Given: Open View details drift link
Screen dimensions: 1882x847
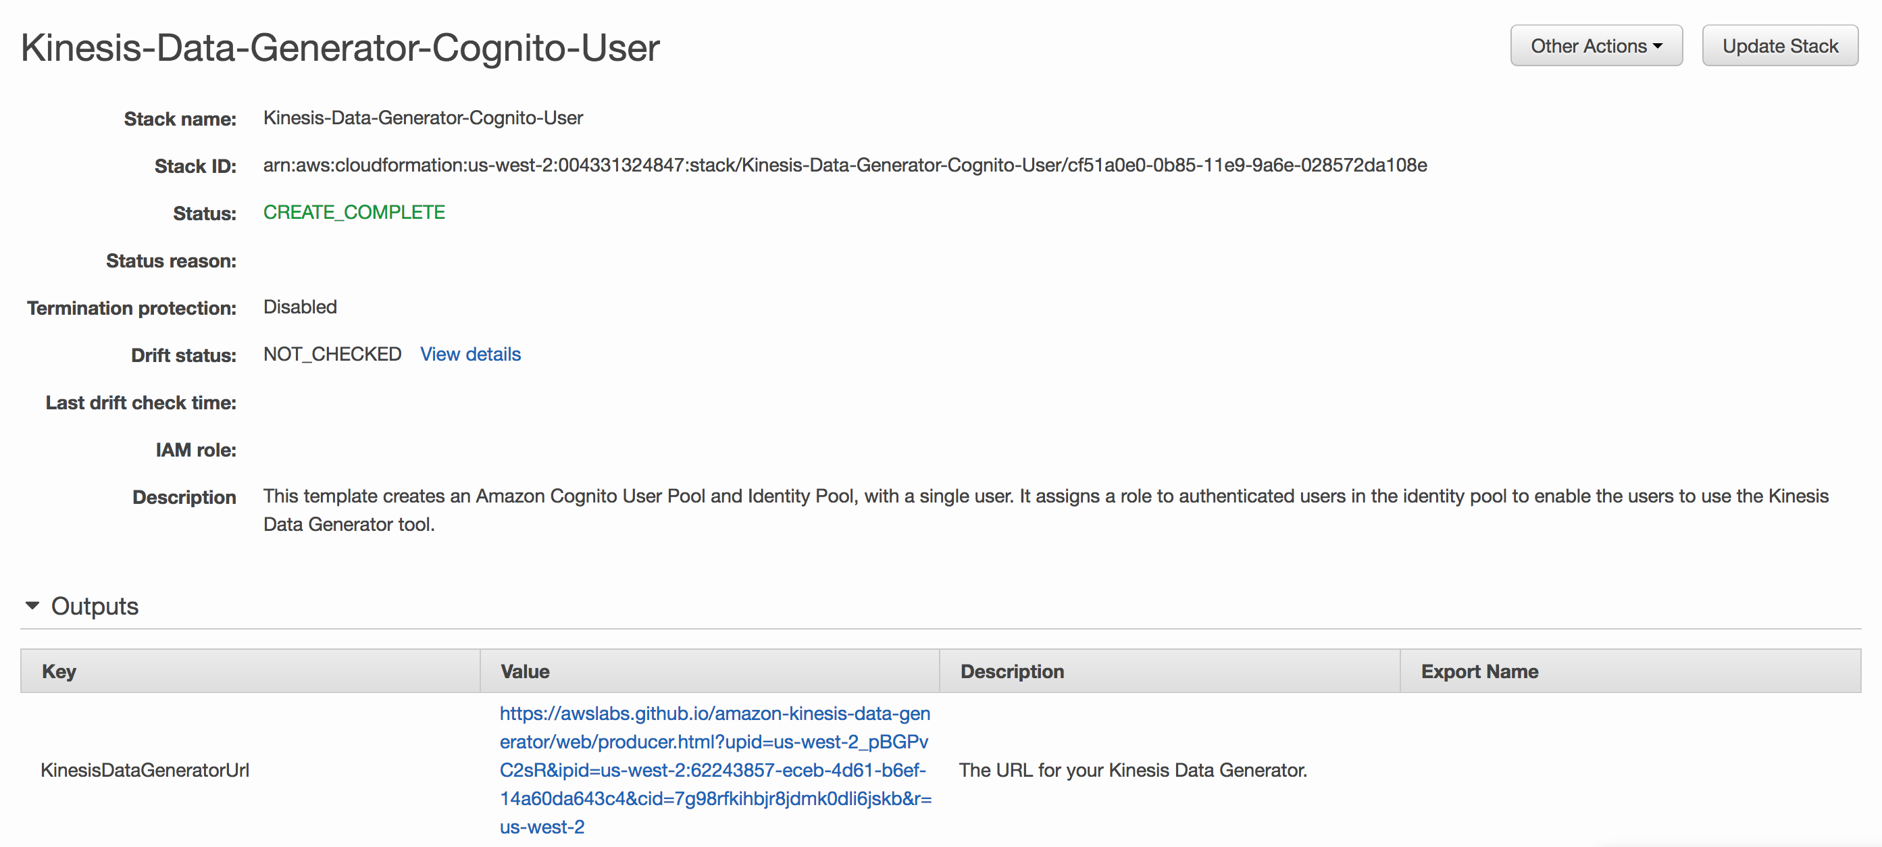Looking at the screenshot, I should click(x=469, y=355).
